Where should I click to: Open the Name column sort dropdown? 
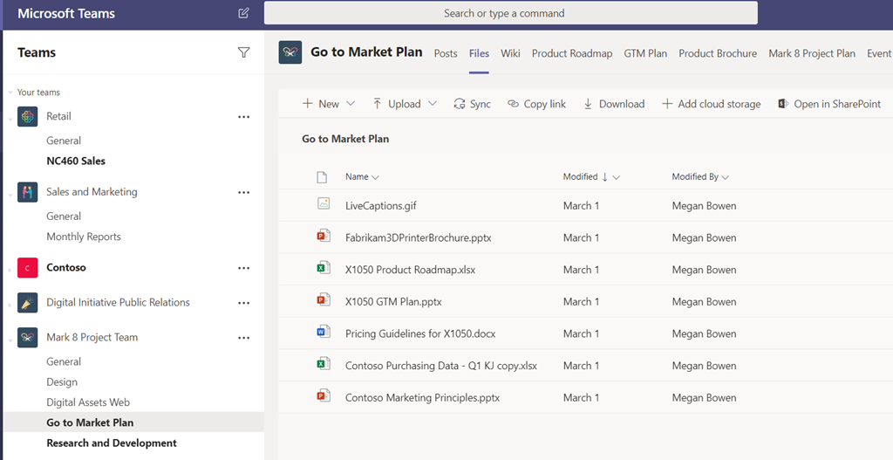coord(375,178)
